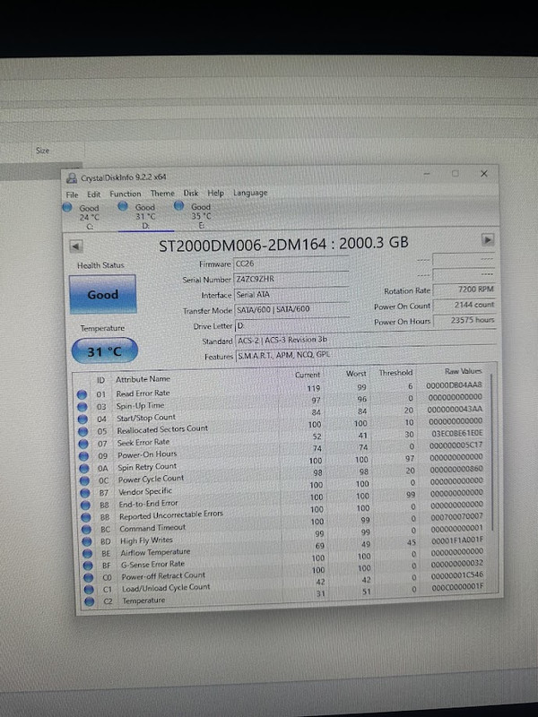Go to next disk with right arrow
Viewport: 538px width, 717px height.
[488, 239]
